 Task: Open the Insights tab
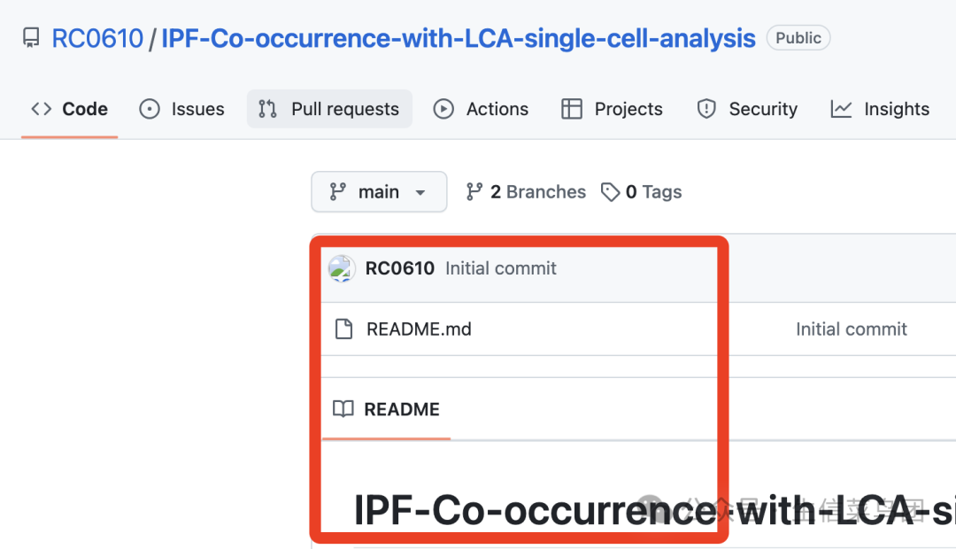[880, 109]
